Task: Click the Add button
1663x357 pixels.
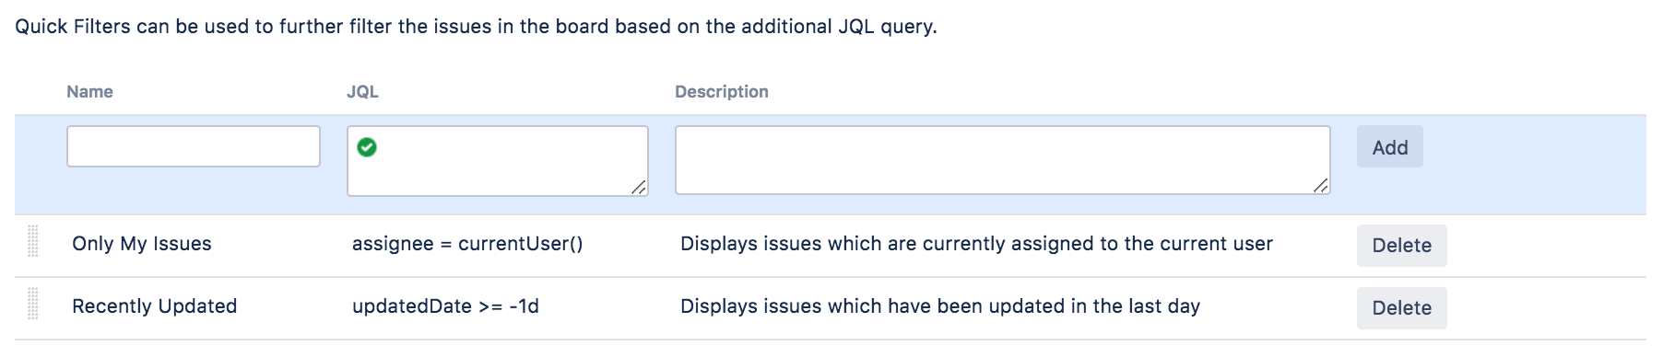Action: pos(1390,147)
